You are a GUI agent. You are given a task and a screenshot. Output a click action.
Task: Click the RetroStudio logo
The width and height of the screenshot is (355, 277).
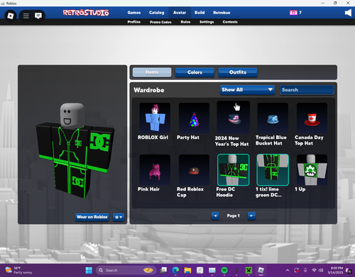click(x=86, y=13)
